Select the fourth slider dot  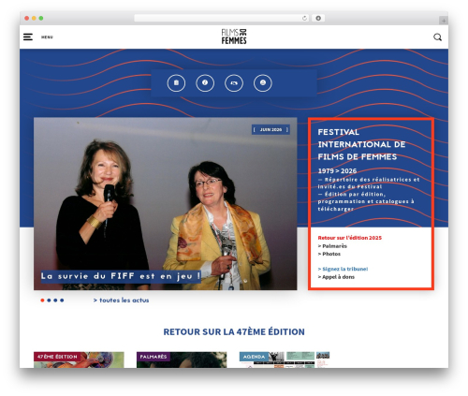tap(62, 301)
